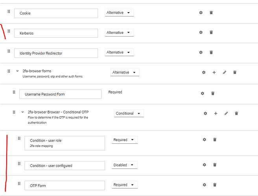Viewport: 258px width, 196px height.
Task: Delete the Kerberos execution with its trash icon
Action: point(211,32)
